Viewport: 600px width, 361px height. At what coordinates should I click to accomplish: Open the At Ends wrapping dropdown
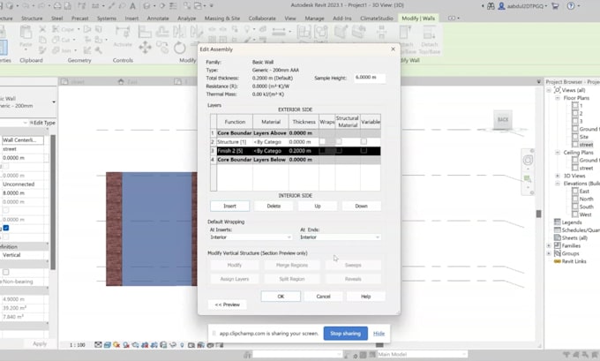click(x=340, y=237)
